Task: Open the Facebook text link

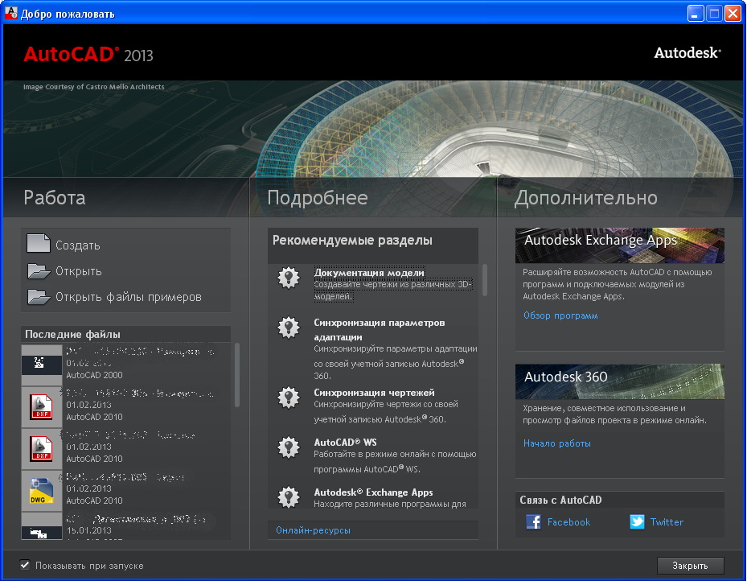Action: [x=568, y=522]
